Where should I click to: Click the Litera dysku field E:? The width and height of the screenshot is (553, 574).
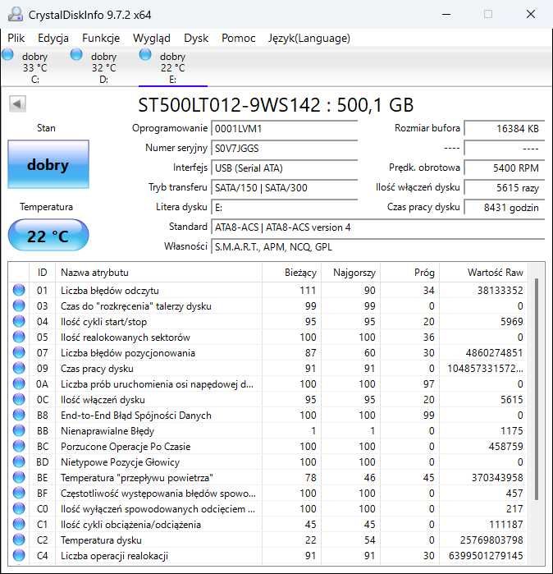284,208
